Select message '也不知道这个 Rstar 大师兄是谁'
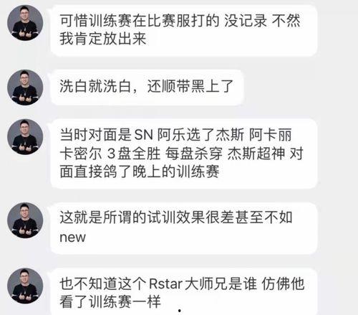The height and width of the screenshot is (315, 358). click(184, 291)
